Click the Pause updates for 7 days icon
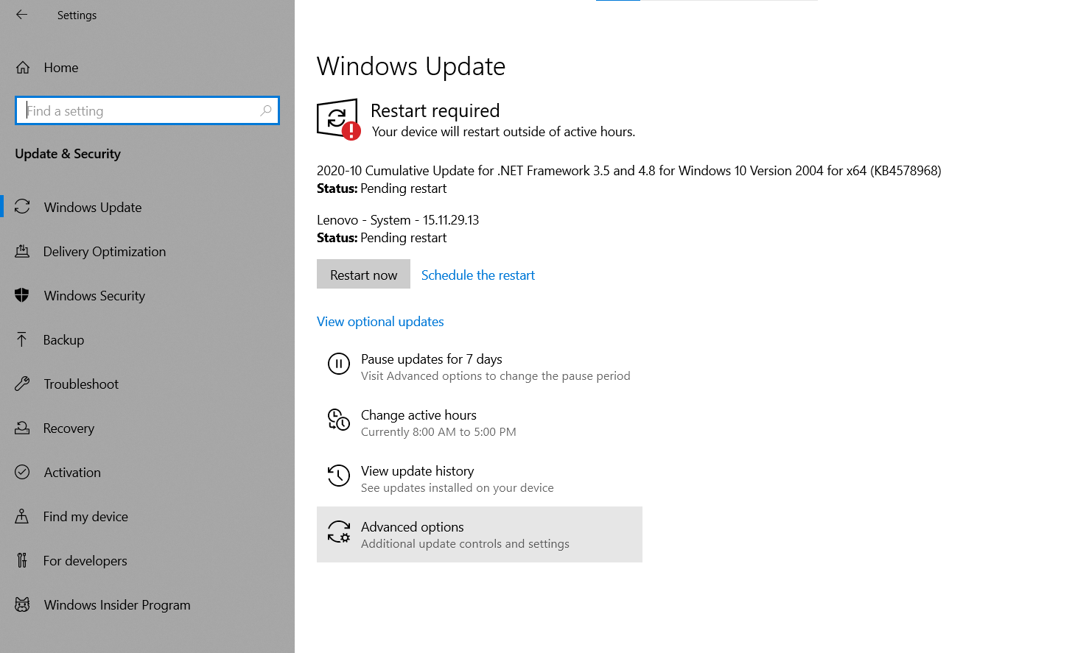Image resolution: width=1086 pixels, height=653 pixels. pyautogui.click(x=338, y=363)
